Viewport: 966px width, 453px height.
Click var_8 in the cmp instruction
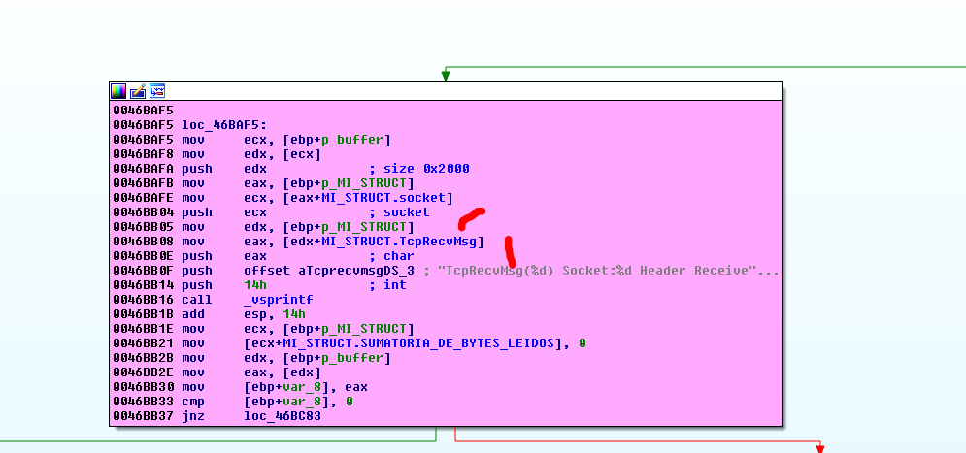pos(302,402)
